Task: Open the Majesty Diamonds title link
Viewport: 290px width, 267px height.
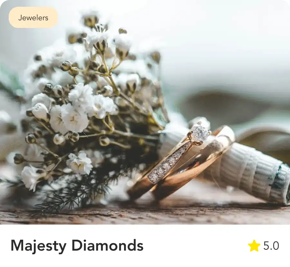Action: coord(77,246)
